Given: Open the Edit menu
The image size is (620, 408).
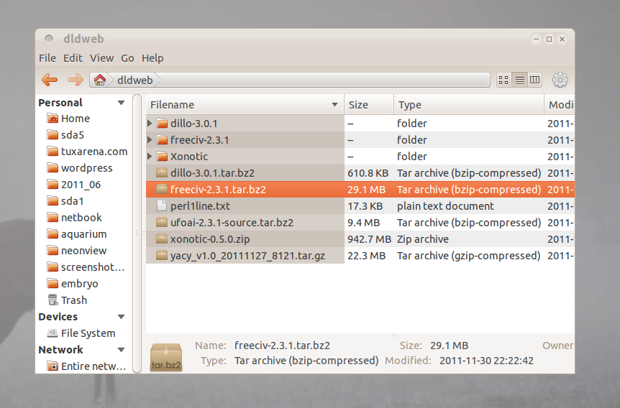Looking at the screenshot, I should 73,58.
